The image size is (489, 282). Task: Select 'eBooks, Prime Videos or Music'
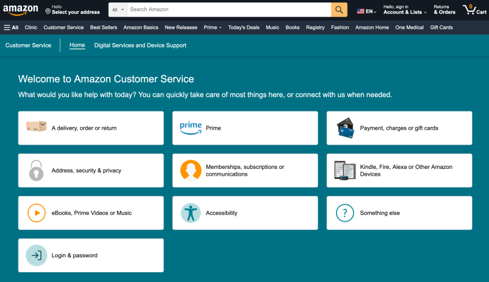[x=91, y=213]
